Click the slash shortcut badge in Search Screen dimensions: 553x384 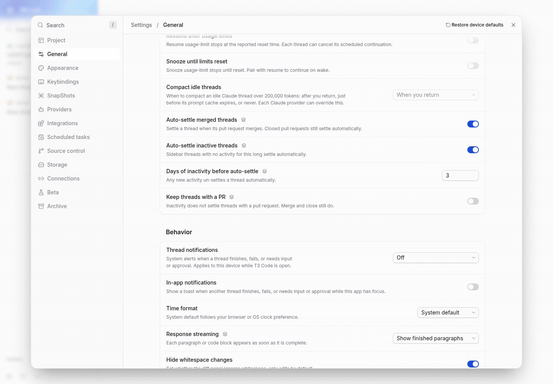pos(113,25)
